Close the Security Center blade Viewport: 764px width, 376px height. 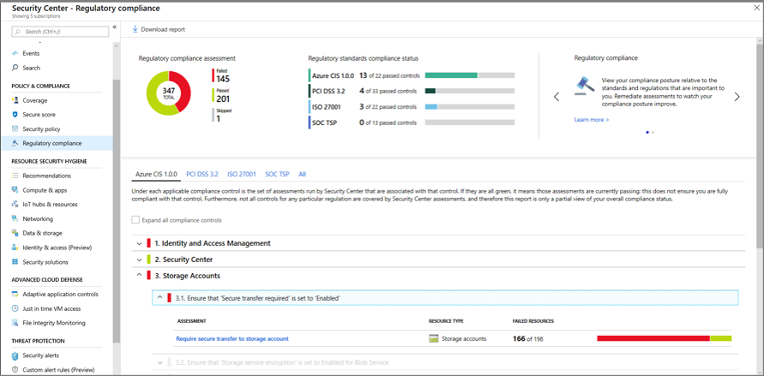pyautogui.click(x=756, y=8)
